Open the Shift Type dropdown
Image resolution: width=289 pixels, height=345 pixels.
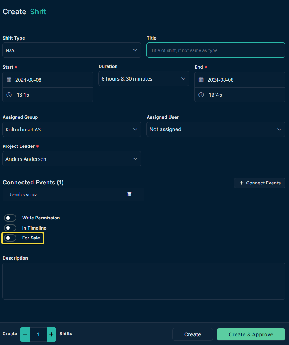pos(72,50)
